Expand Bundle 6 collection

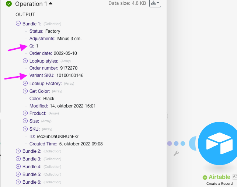coord(18,182)
